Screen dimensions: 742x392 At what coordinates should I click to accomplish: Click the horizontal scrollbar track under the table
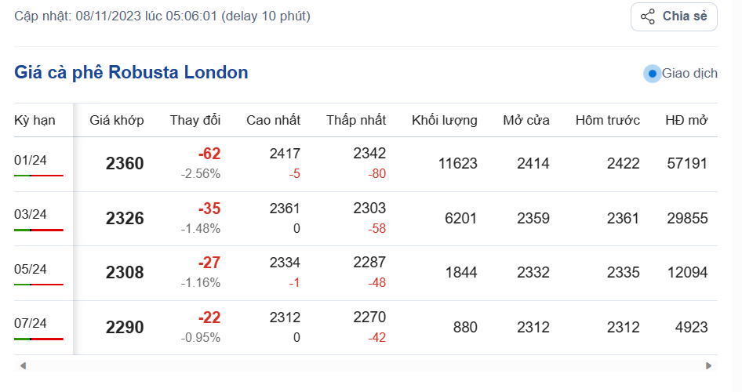click(366, 365)
